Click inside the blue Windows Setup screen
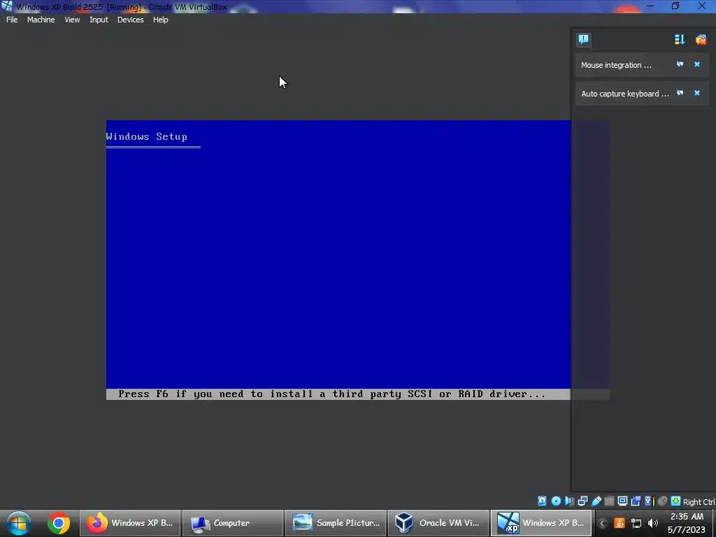Screen dimensions: 716x537 (x=338, y=255)
